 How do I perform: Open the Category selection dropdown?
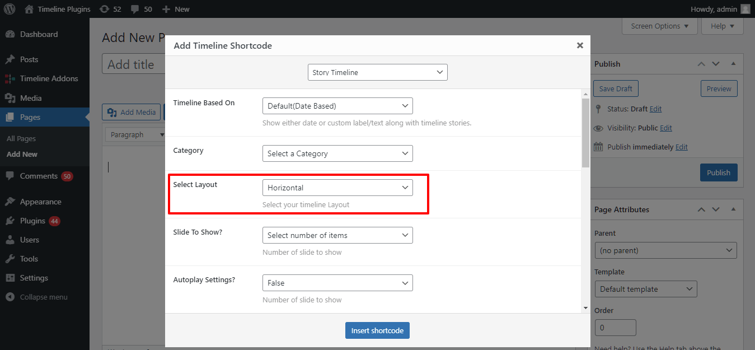click(337, 153)
